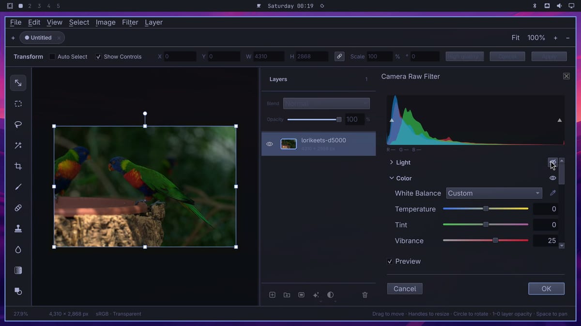Hide the lorikeets-d5000 layer

pyautogui.click(x=270, y=144)
